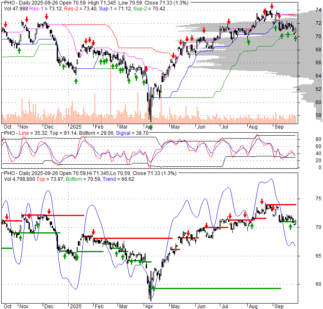
Task: Click the 20 level on the oscillator axis
Action: (318, 160)
